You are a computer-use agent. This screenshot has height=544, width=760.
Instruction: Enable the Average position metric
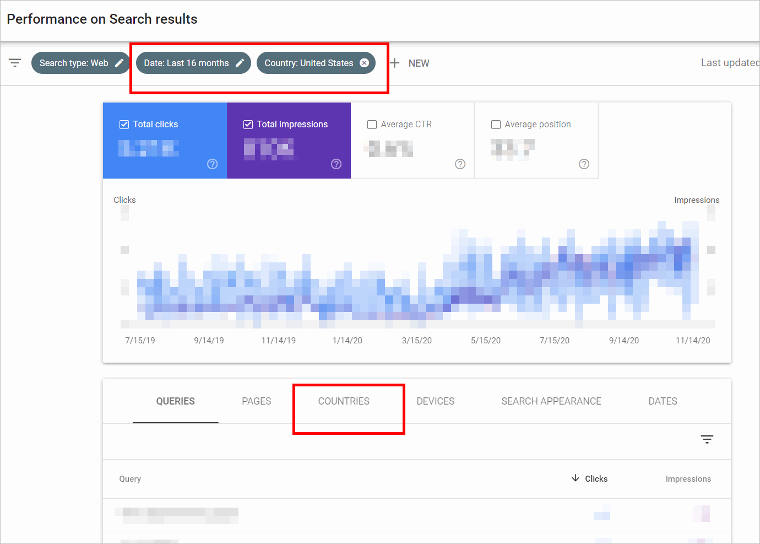click(496, 124)
